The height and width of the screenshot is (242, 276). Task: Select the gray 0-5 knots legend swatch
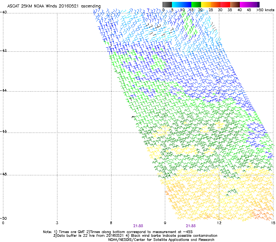click(167, 4)
